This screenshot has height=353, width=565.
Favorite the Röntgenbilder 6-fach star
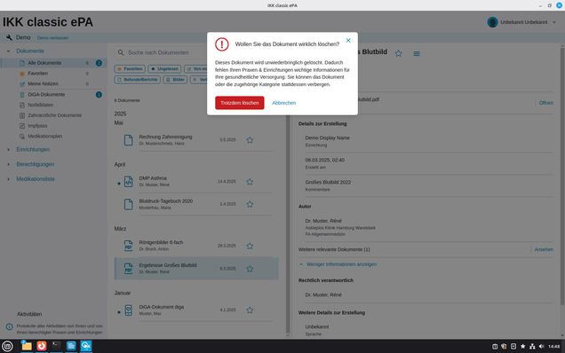(250, 247)
